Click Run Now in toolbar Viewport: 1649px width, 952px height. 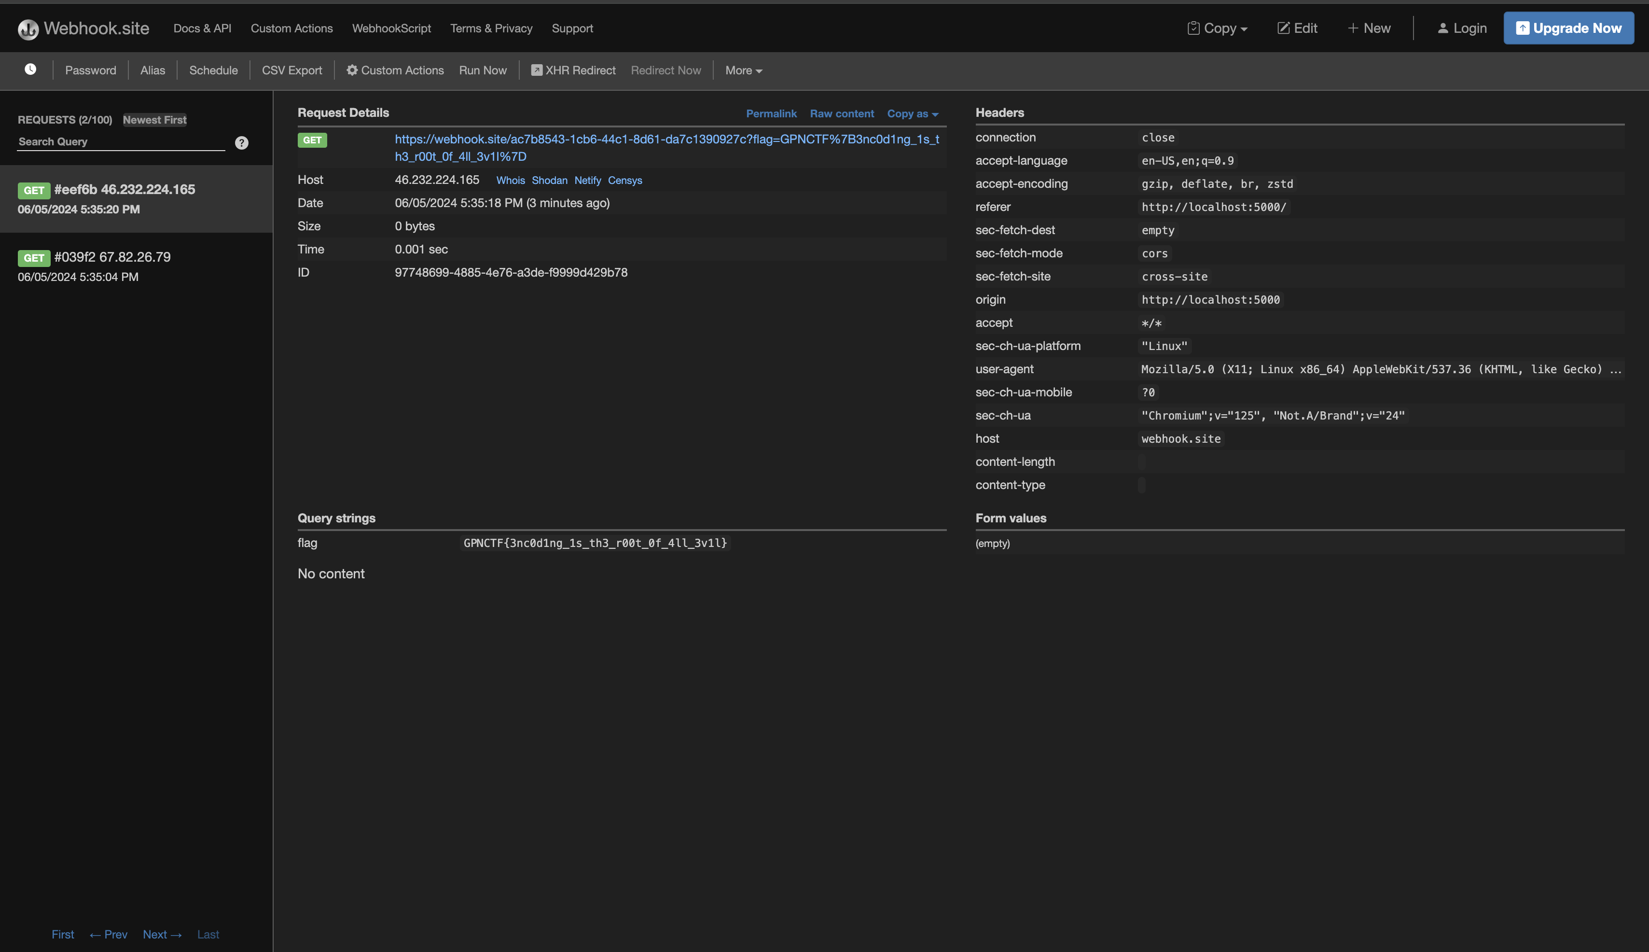tap(483, 70)
